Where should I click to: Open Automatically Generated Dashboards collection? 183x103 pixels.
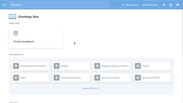tap(31, 66)
